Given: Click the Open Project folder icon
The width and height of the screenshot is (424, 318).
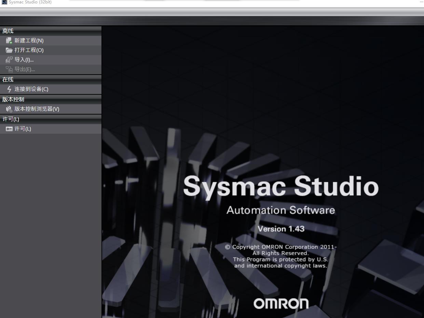Looking at the screenshot, I should [x=9, y=50].
